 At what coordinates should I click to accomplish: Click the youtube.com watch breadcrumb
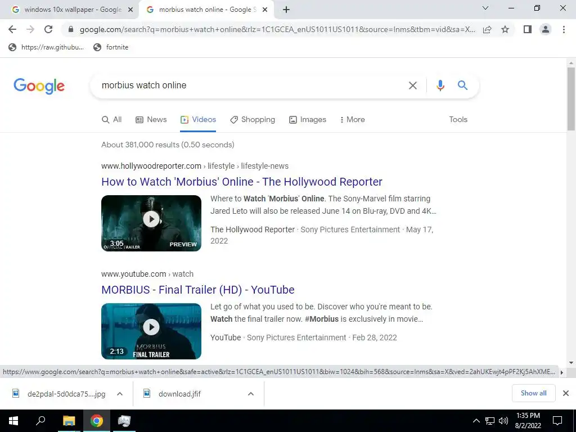[x=147, y=274]
